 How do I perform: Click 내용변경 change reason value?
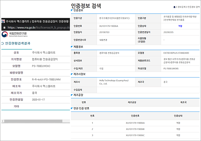pyautogui.click(x=103, y=40)
